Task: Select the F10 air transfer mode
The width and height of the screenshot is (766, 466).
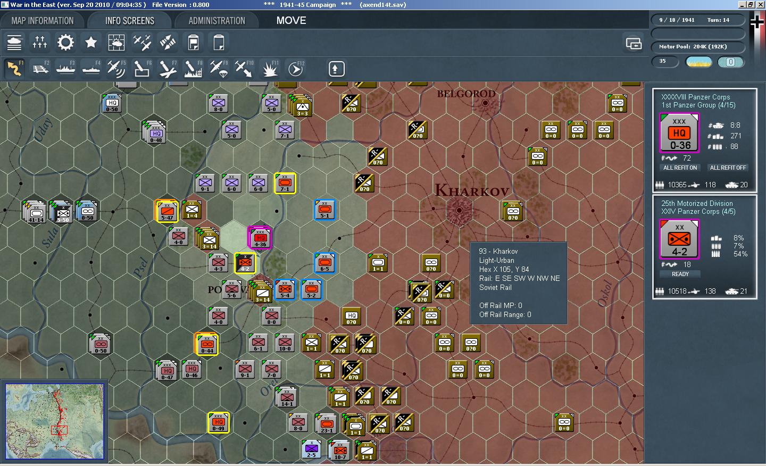Action: (x=244, y=69)
